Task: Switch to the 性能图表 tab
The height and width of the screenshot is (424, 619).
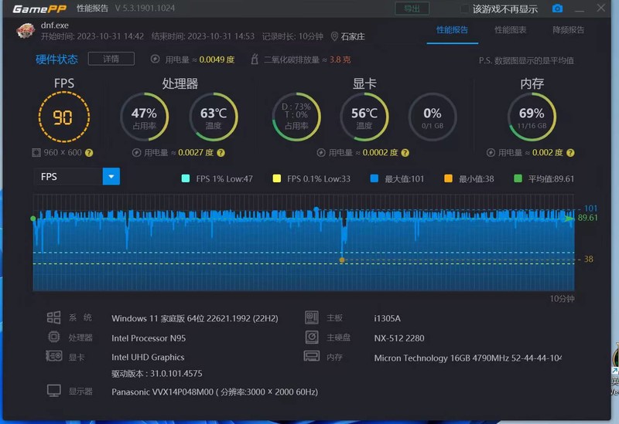Action: point(510,30)
